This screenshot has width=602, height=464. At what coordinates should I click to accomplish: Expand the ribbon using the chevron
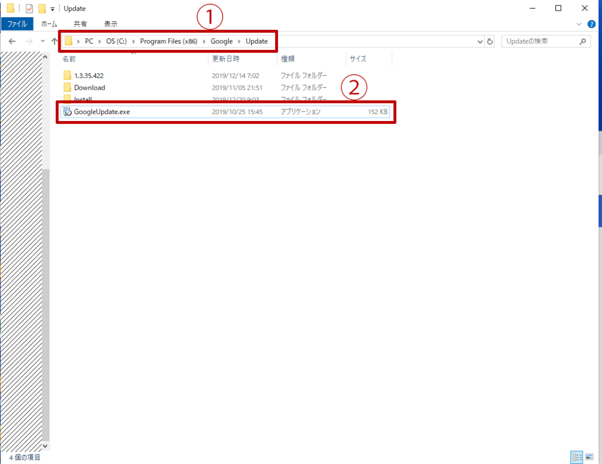(x=580, y=24)
